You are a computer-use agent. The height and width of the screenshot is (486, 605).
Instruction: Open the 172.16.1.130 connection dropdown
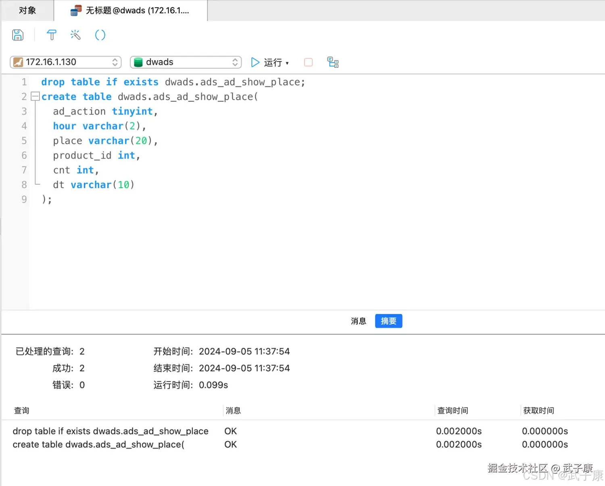point(115,62)
